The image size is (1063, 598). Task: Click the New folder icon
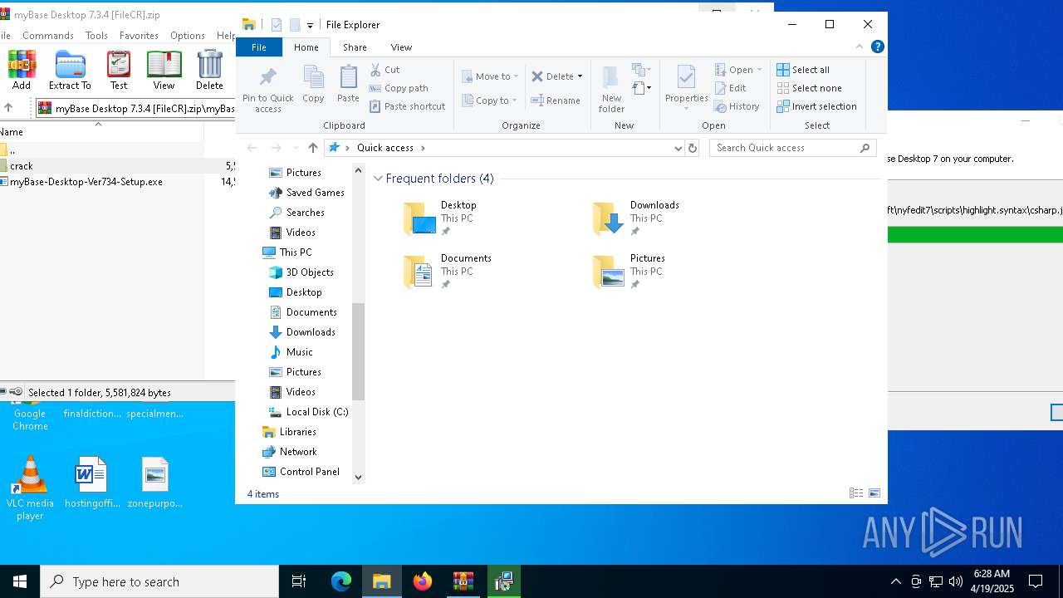[x=611, y=88]
